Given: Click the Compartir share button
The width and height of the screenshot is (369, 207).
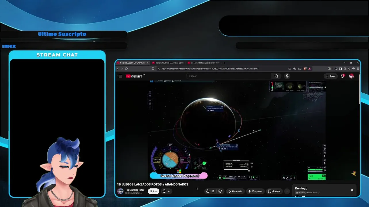Looking at the screenshot, I should [235, 191].
